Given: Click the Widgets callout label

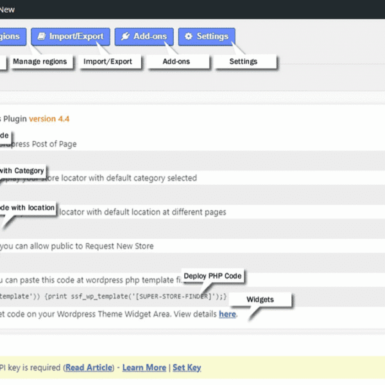Looking at the screenshot, I should pyautogui.click(x=260, y=300).
